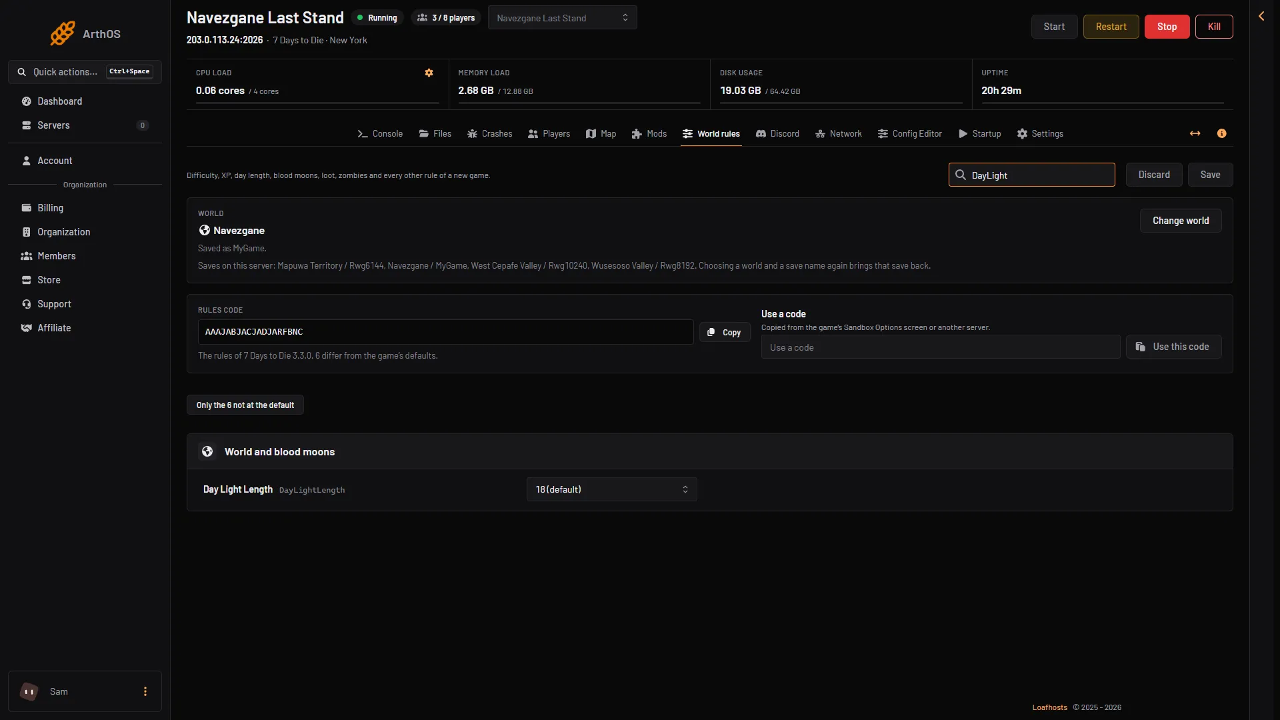Open the Members page
The width and height of the screenshot is (1280, 720).
coord(85,256)
